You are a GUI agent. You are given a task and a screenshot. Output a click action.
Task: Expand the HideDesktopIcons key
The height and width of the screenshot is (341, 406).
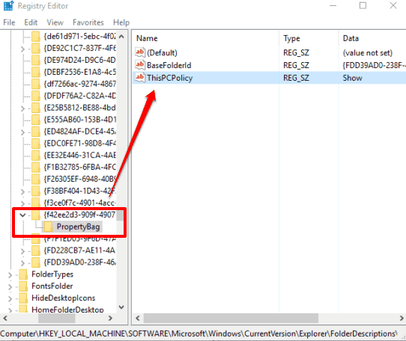(10, 298)
